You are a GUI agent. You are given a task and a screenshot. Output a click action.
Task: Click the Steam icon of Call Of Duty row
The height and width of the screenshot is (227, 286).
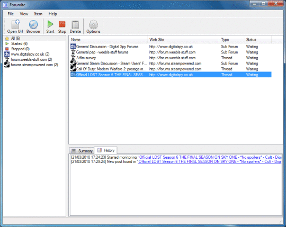coord(73,69)
